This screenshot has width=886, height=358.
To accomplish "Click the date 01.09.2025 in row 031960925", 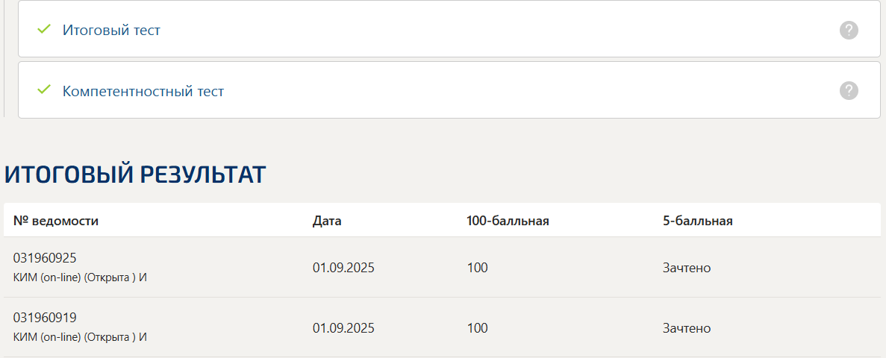I will click(x=343, y=268).
